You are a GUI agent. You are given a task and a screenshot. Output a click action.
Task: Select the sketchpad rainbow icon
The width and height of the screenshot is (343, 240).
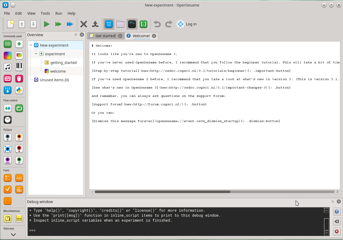click(8, 56)
